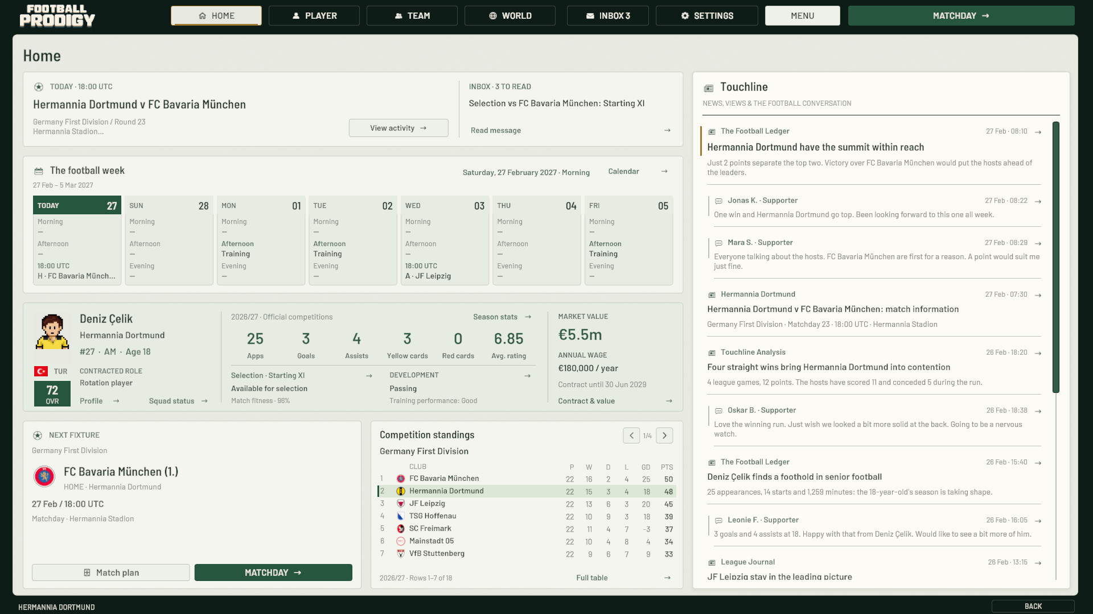The width and height of the screenshot is (1093, 614).
Task: Click the BACK button
Action: [x=1033, y=606]
